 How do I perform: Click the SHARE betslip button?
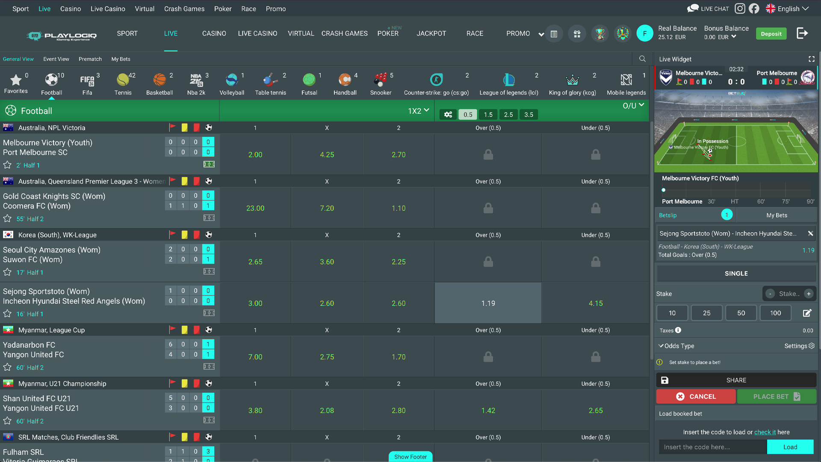coord(736,380)
